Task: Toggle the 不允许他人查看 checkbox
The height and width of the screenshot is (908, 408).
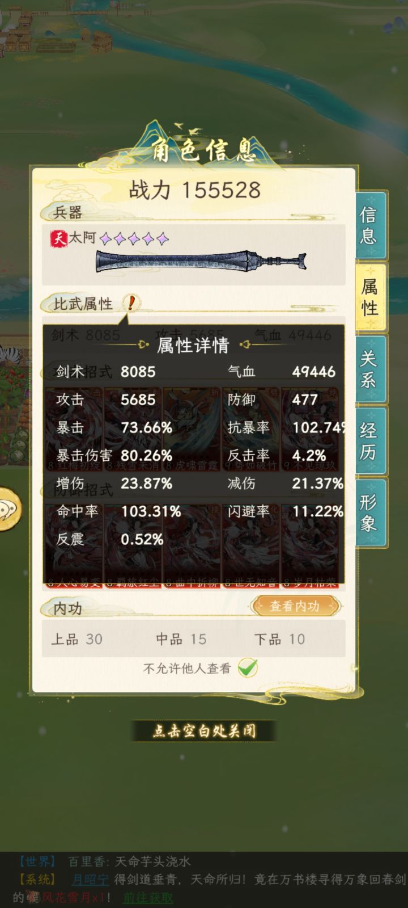Action: click(x=248, y=668)
